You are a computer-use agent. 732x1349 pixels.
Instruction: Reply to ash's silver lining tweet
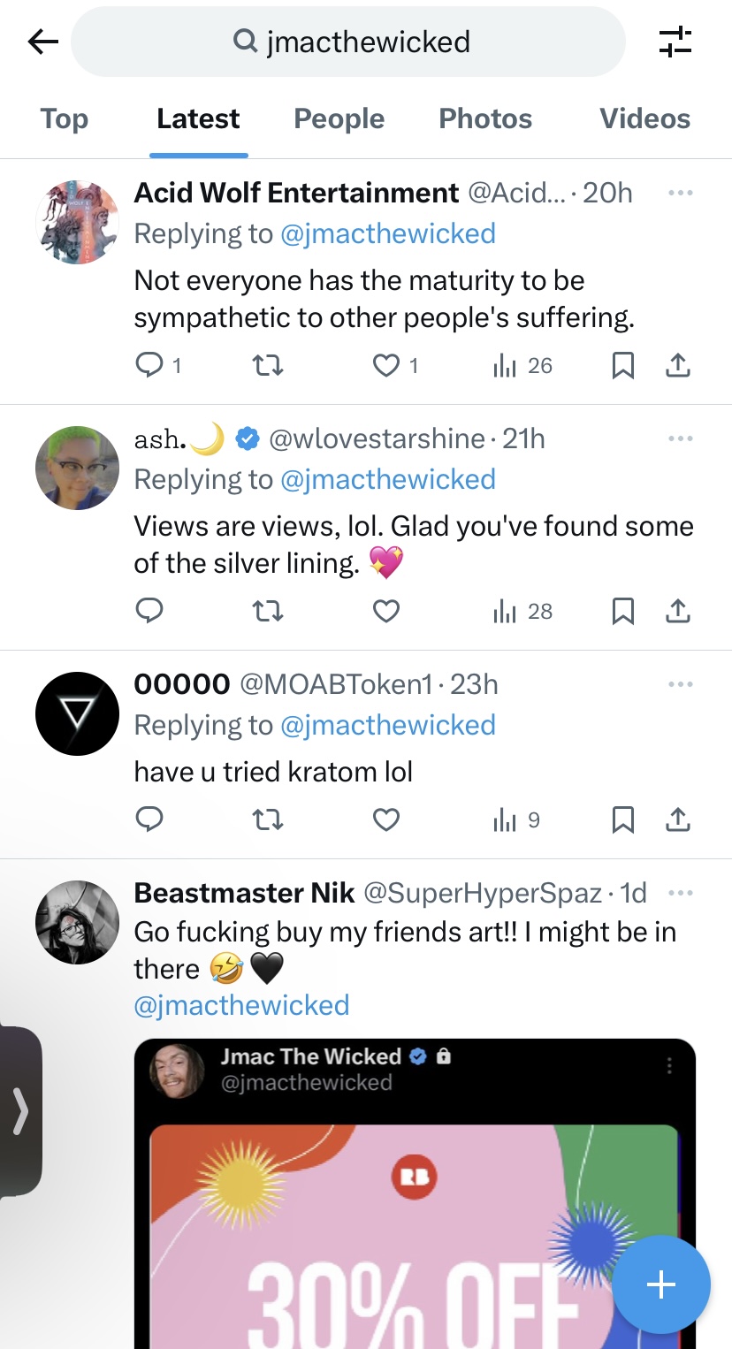pos(149,611)
